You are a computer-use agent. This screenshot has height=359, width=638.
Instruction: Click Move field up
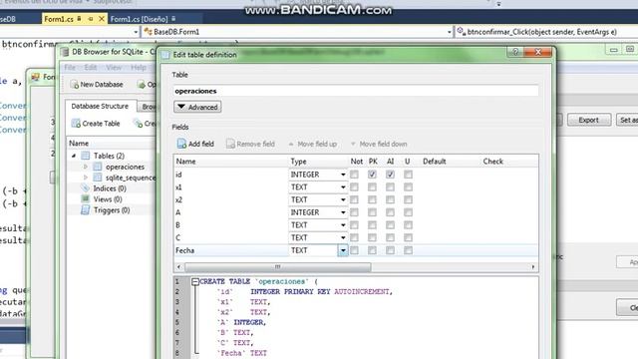point(312,144)
